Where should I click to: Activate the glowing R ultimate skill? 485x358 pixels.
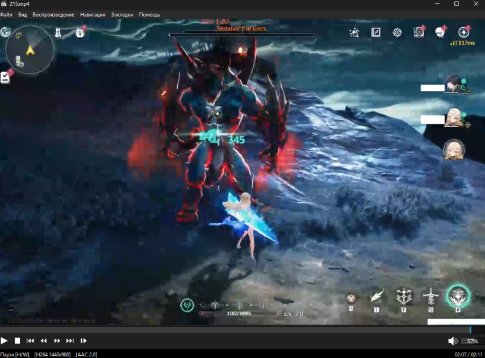458,296
